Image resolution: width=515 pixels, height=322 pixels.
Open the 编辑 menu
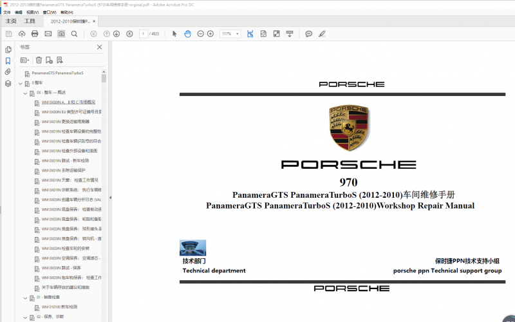(19, 12)
